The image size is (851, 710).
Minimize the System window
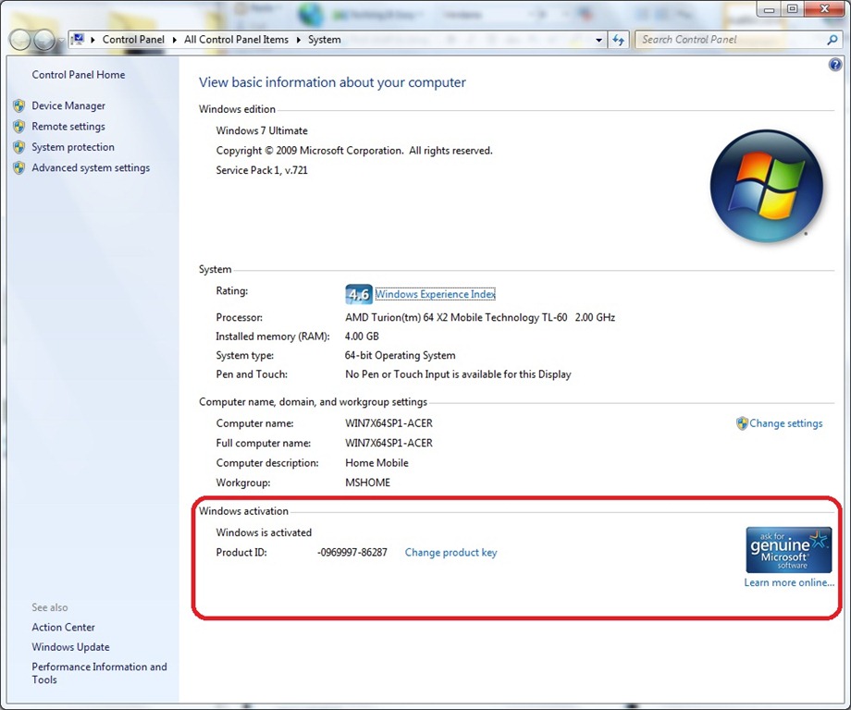[769, 9]
